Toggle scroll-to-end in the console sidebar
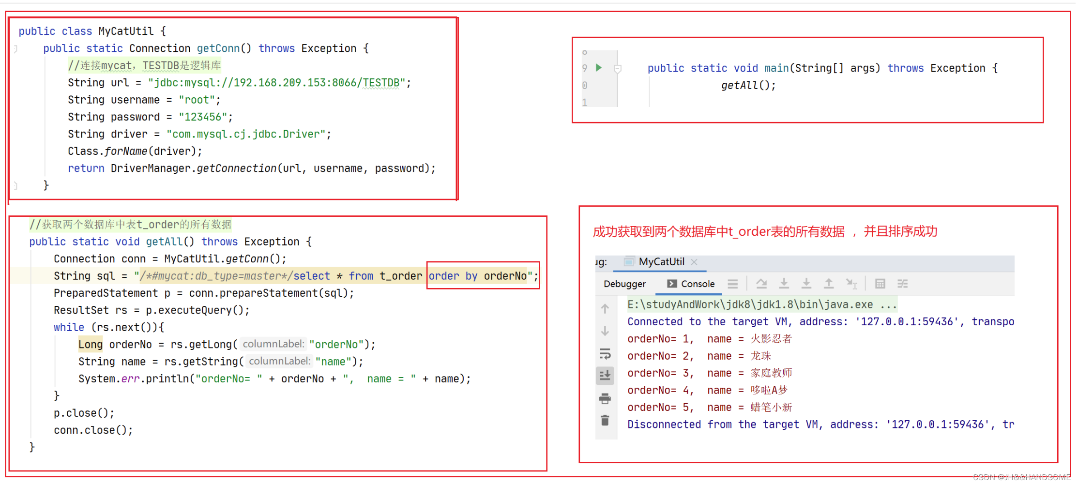The image size is (1078, 485). click(x=605, y=376)
